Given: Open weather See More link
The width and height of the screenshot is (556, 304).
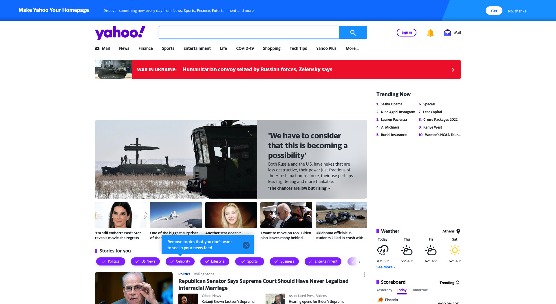Looking at the screenshot, I should (386, 267).
